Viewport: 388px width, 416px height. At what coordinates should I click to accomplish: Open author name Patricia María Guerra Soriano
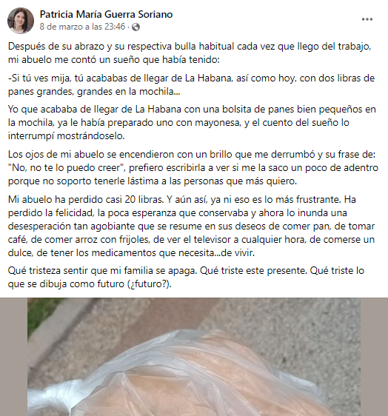106,14
